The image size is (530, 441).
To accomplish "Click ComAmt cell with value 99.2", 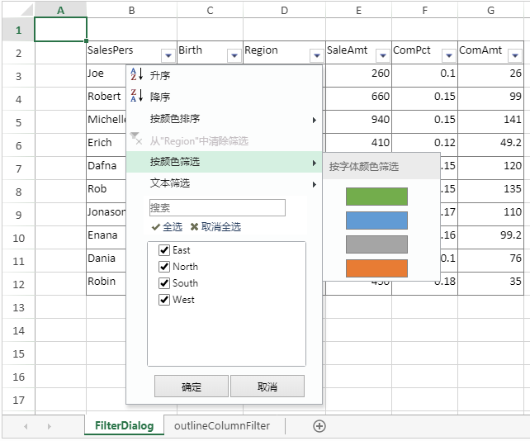I will pyautogui.click(x=490, y=237).
